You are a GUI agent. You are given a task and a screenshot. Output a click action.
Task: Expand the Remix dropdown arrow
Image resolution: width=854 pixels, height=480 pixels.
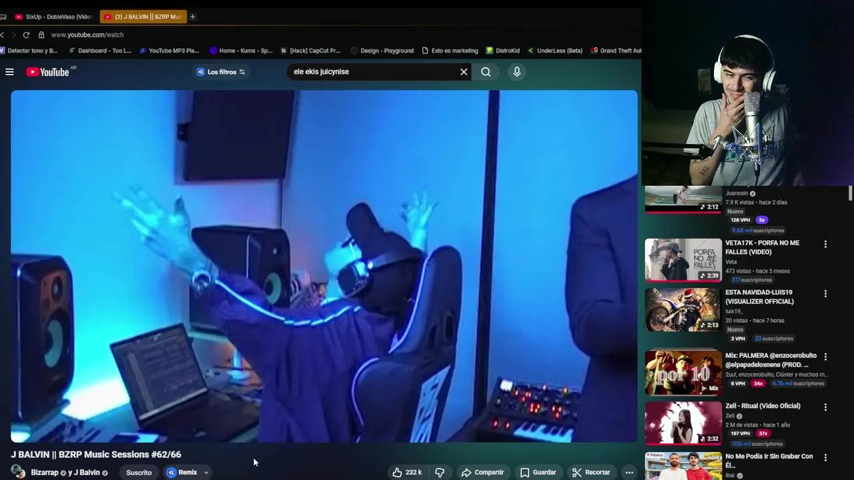pyautogui.click(x=206, y=472)
